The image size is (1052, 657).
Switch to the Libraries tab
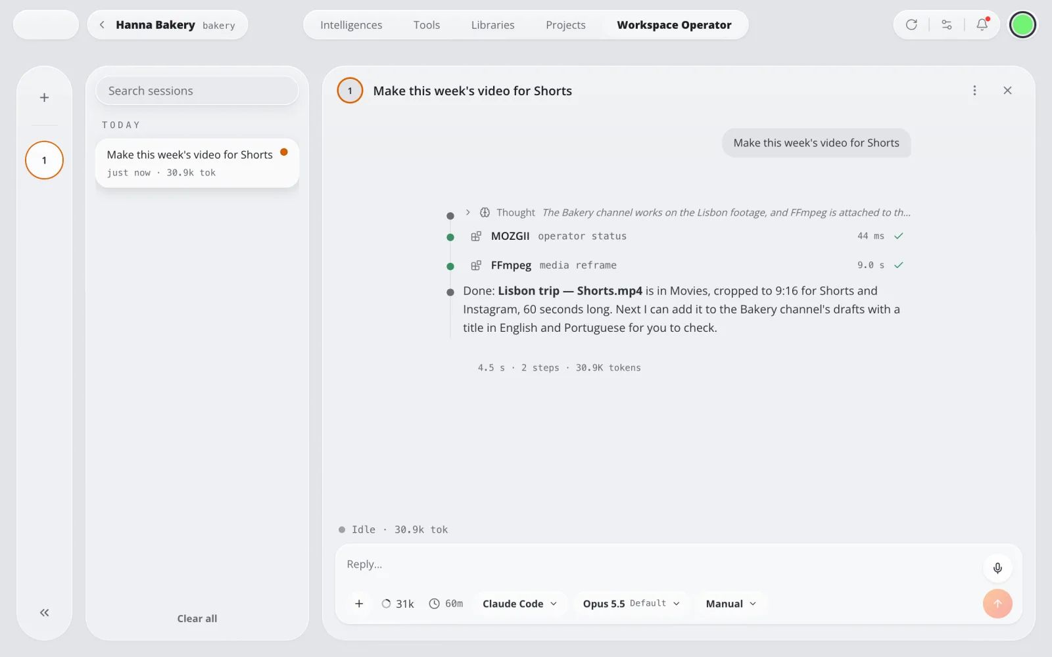pyautogui.click(x=492, y=25)
